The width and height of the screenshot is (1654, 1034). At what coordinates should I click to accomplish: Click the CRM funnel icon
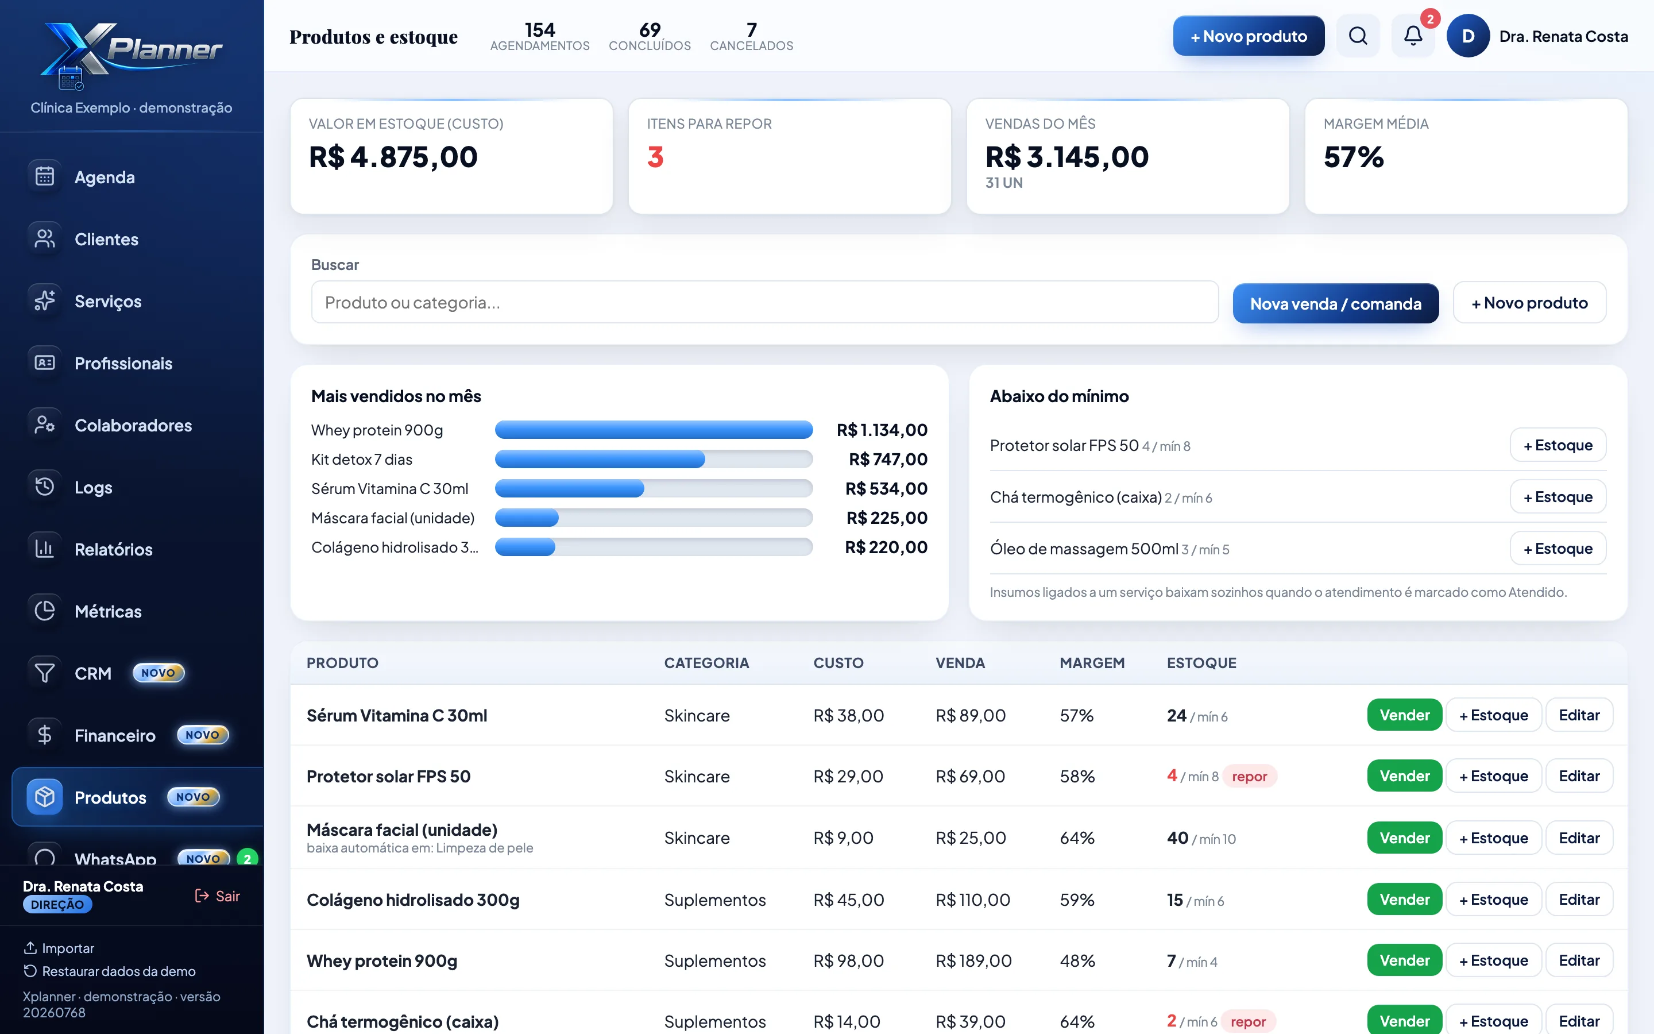pyautogui.click(x=44, y=673)
